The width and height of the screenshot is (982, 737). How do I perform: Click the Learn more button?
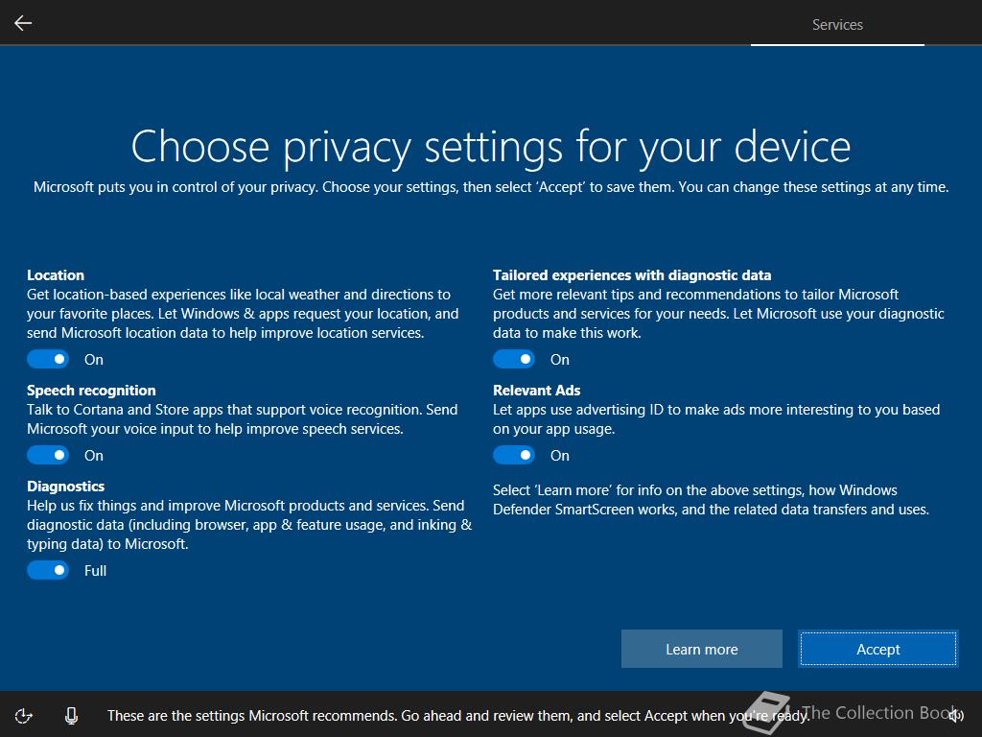(701, 649)
